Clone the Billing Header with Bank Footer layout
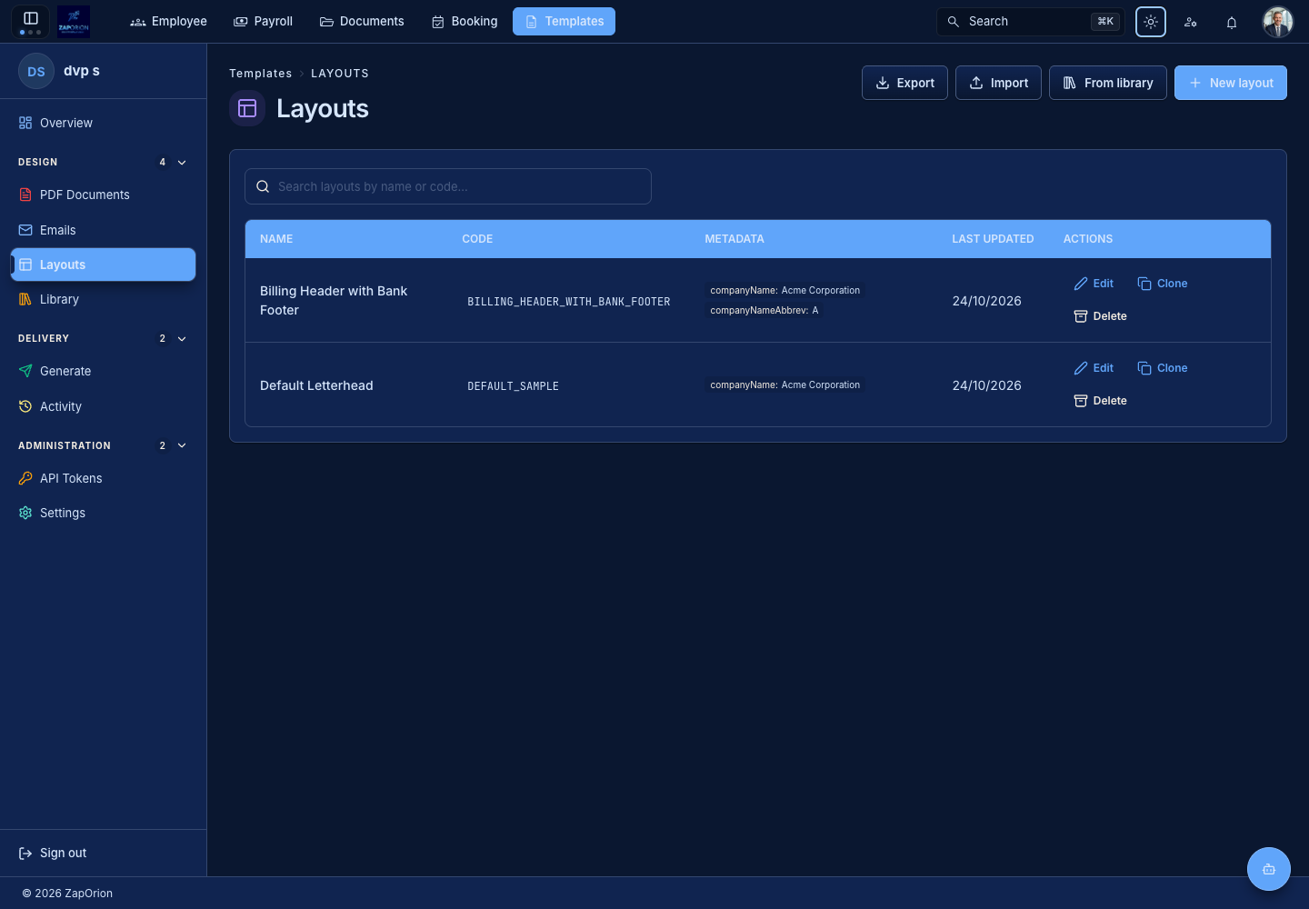Screen dimensions: 1309x909 (x=1163, y=284)
